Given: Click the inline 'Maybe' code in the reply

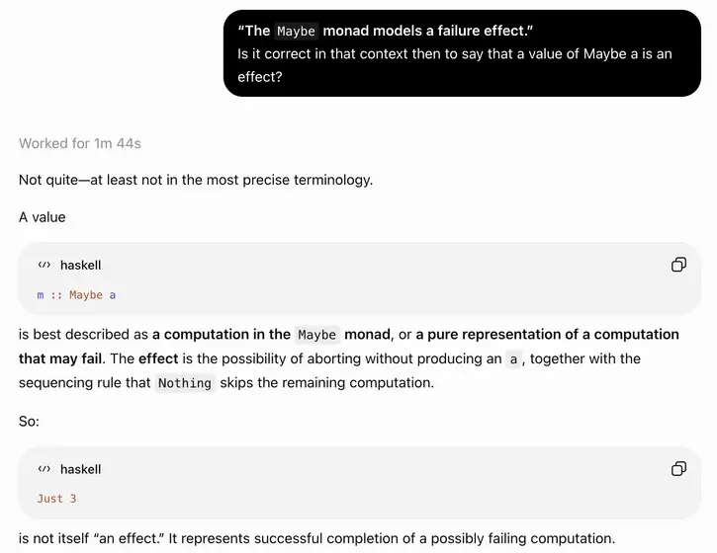Looking at the screenshot, I should (x=316, y=335).
